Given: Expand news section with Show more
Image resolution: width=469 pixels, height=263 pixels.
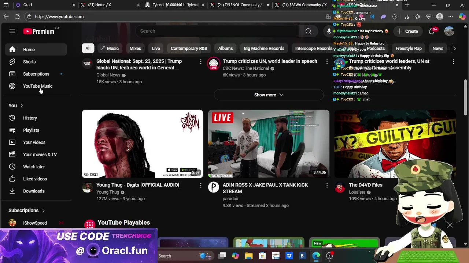Looking at the screenshot, I should pos(269,95).
